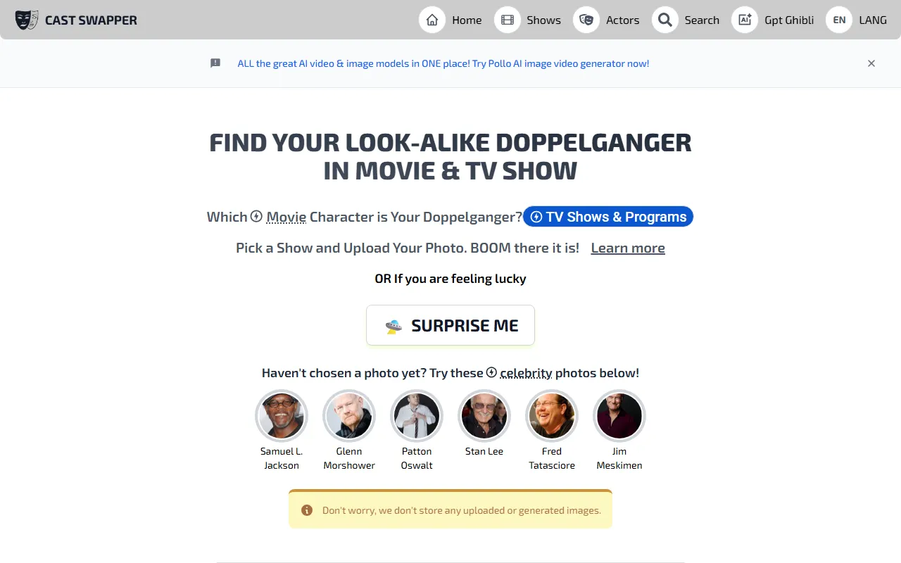The width and height of the screenshot is (901, 563).
Task: Follow the Learn more link
Action: coord(628,248)
